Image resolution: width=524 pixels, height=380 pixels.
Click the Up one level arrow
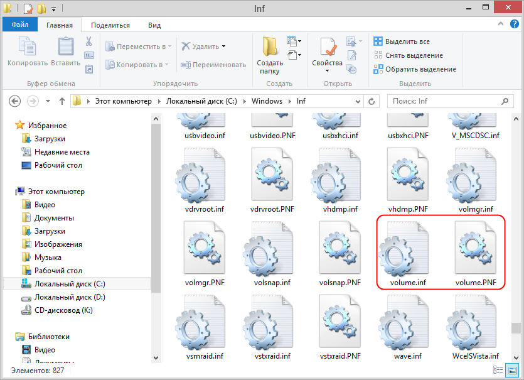point(62,101)
